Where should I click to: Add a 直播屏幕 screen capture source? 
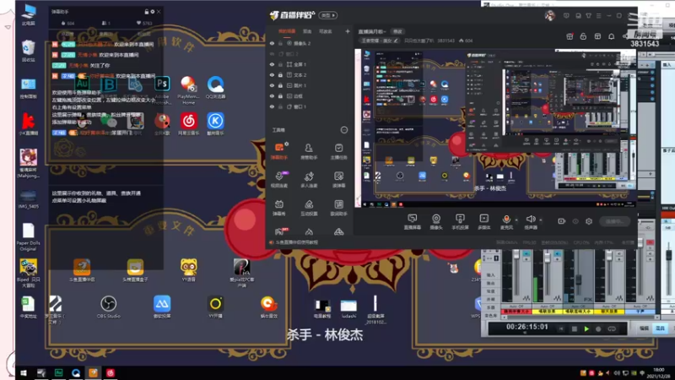pyautogui.click(x=413, y=221)
